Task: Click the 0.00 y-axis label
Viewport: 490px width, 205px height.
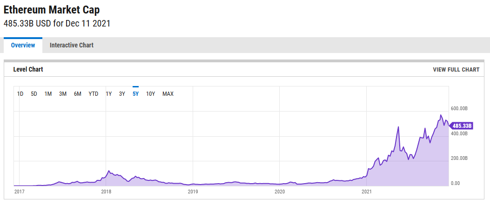Action: 455,183
